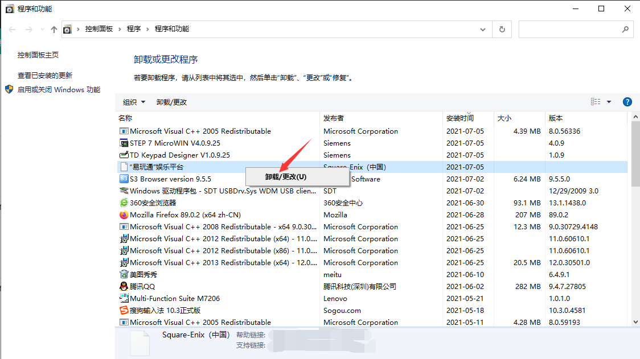The height and width of the screenshot is (359, 640).
Task: Open 查看已安装的更新 link
Action: click(x=45, y=76)
